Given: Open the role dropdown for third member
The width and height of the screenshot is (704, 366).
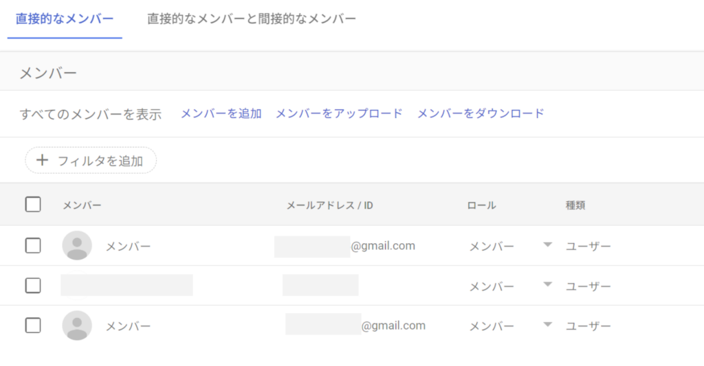Looking at the screenshot, I should pyautogui.click(x=547, y=325).
